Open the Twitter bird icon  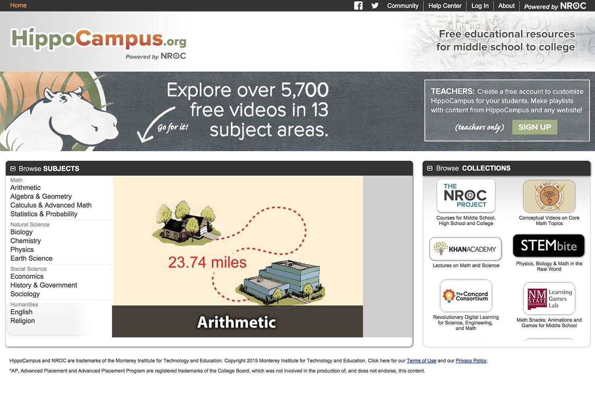pyautogui.click(x=375, y=6)
